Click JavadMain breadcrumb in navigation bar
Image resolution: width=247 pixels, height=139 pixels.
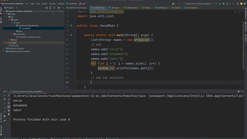pos(72,3)
